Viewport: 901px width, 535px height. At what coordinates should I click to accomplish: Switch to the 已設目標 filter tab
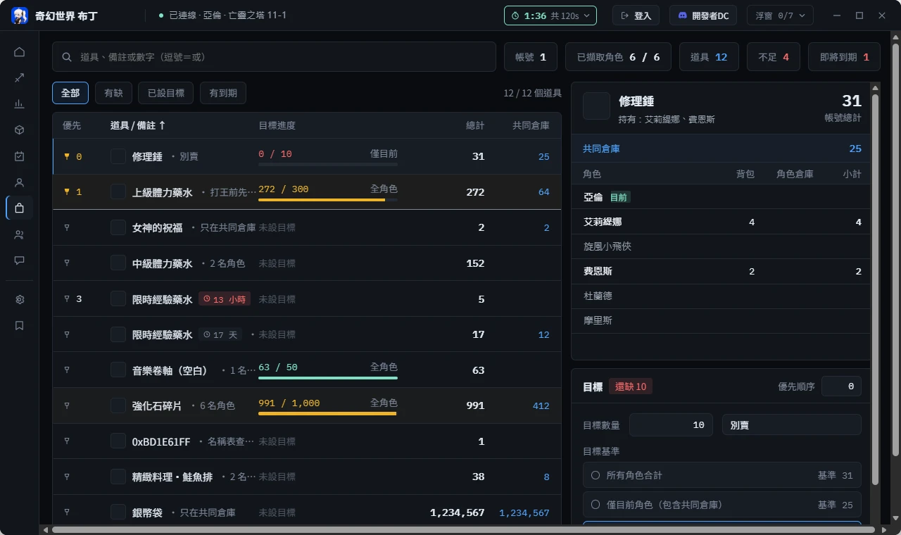166,93
